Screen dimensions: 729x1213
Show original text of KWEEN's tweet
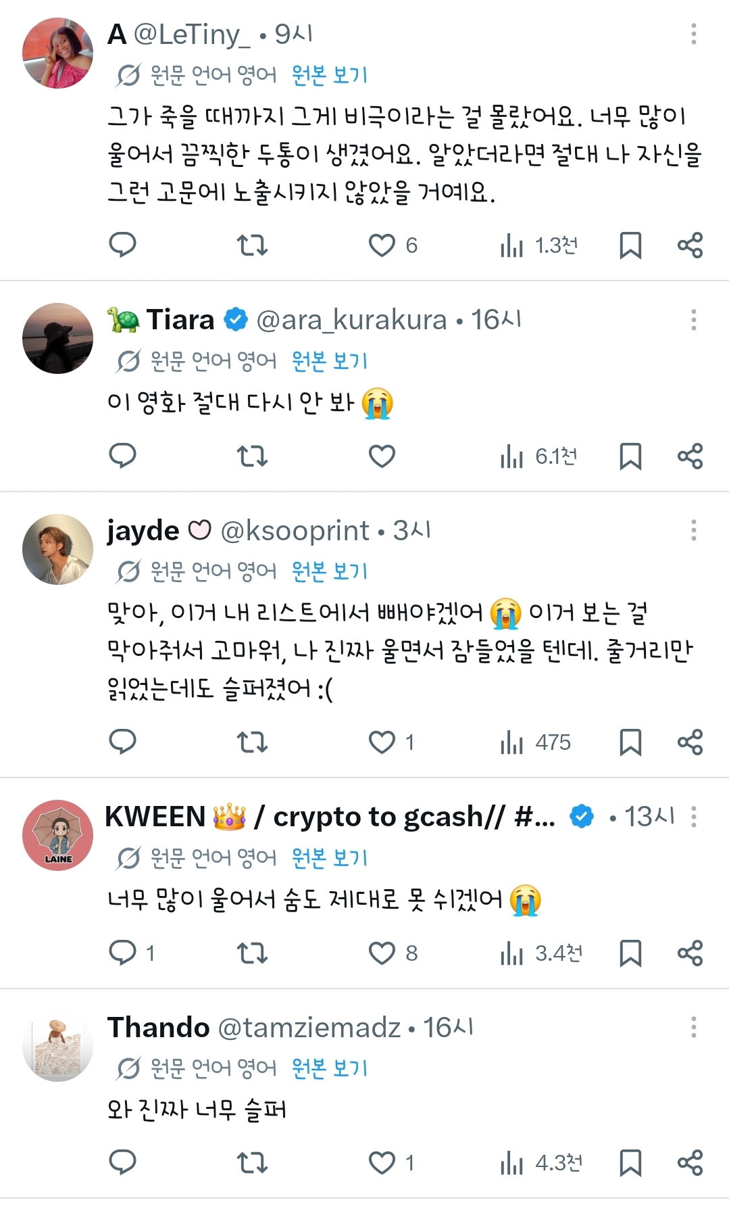330,857
